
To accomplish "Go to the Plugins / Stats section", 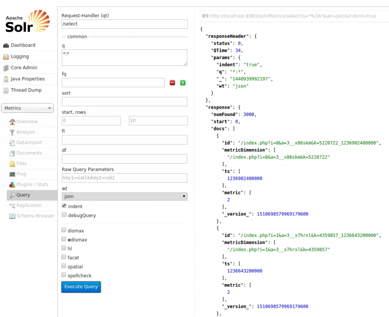I will 33,184.
